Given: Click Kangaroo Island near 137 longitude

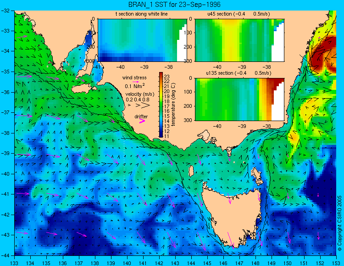Looking at the screenshot, I should click(x=83, y=89).
